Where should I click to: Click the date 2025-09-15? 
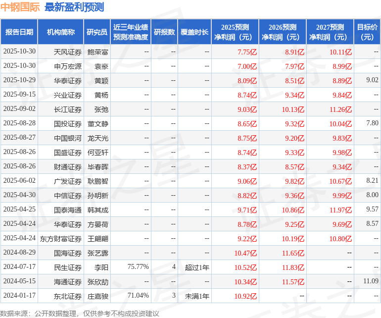[19, 94]
